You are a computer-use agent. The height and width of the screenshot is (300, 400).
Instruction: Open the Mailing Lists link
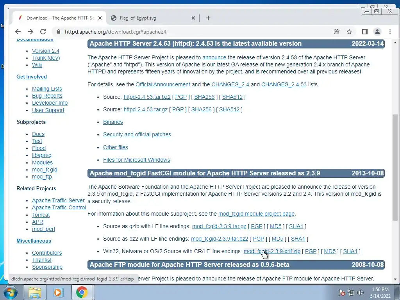point(47,89)
